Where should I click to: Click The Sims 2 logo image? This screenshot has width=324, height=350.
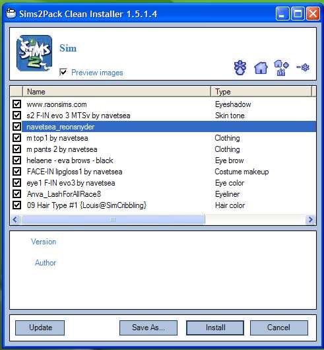34,53
